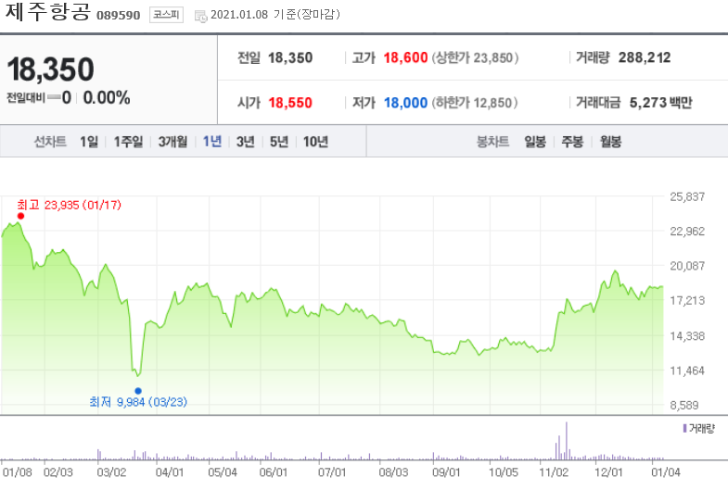Click the 제주항공 stock name heading
The height and width of the screenshot is (490, 728).
click(47, 12)
